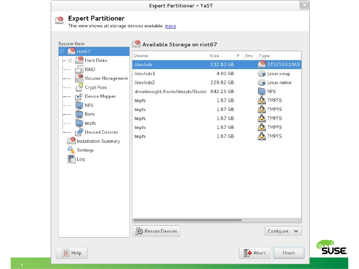This screenshot has width=359, height=269.
Task: Select the dreadnought:/home/dmajda/Studio row
Action: pyautogui.click(x=217, y=91)
